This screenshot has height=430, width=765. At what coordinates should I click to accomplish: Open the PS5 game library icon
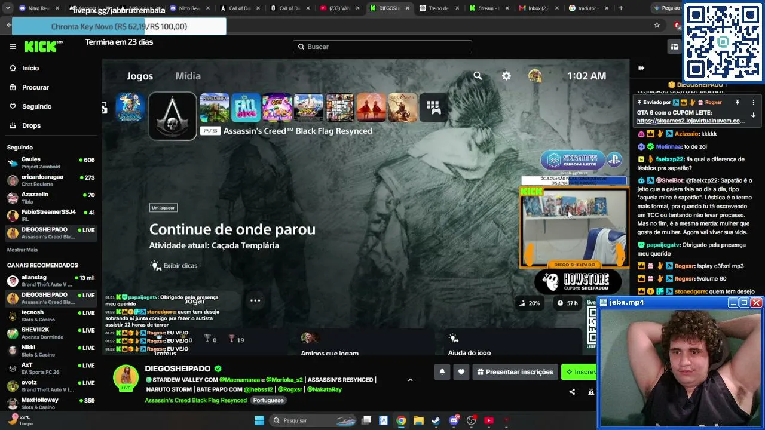pos(433,107)
